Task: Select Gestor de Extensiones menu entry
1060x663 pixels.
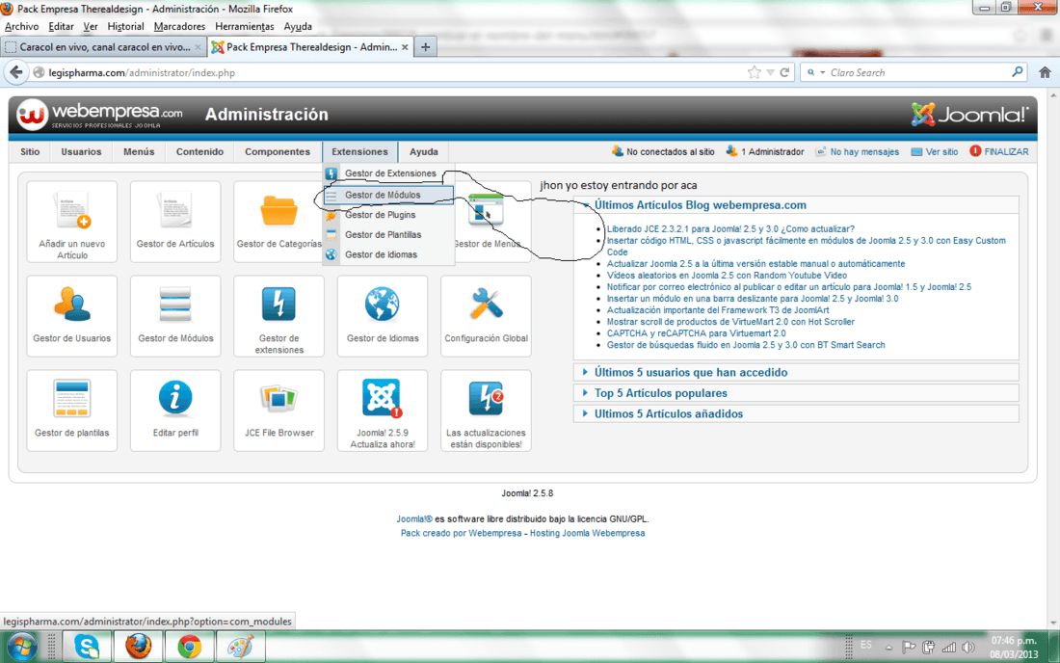Action: tap(389, 173)
